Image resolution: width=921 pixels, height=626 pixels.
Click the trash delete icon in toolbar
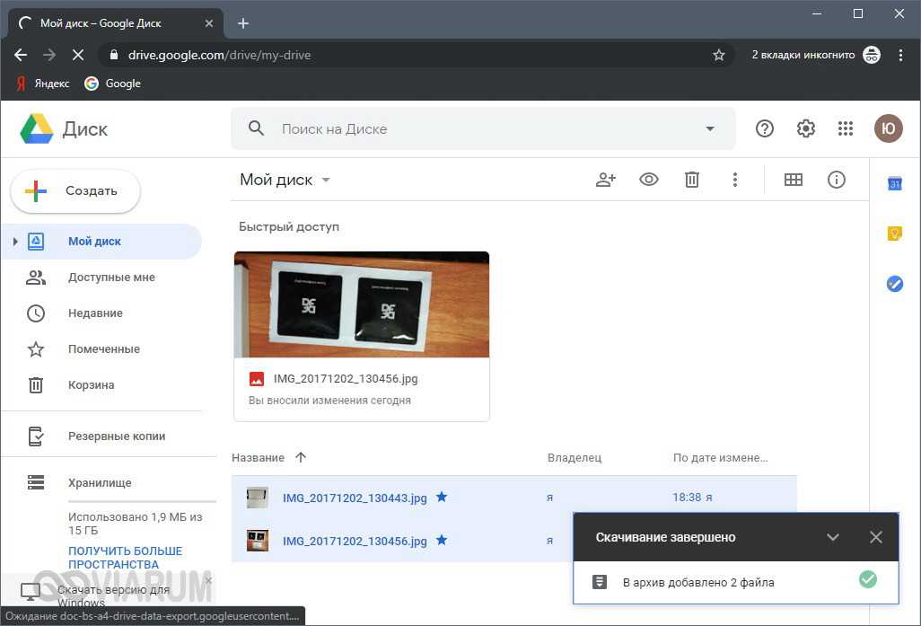coord(692,180)
